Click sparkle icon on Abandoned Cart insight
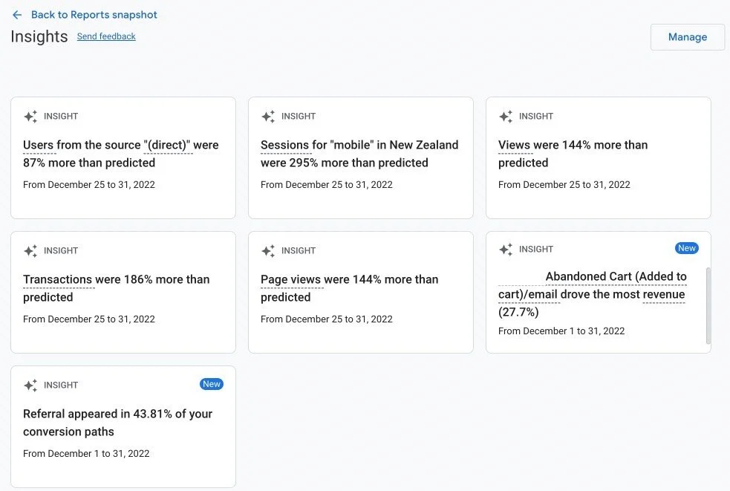Viewport: 730px width, 491px height. (506, 250)
